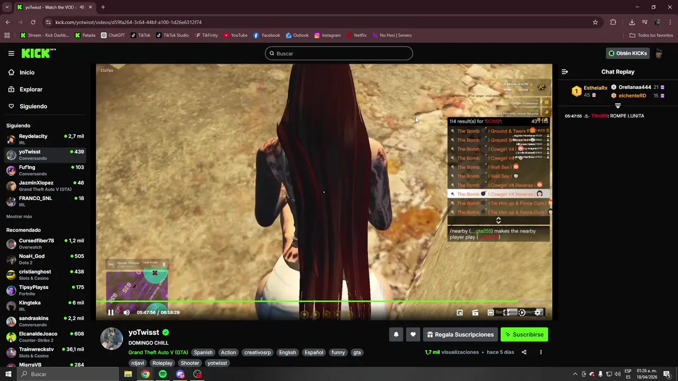
Task: Open the three-dot options menu
Action: tap(541, 352)
